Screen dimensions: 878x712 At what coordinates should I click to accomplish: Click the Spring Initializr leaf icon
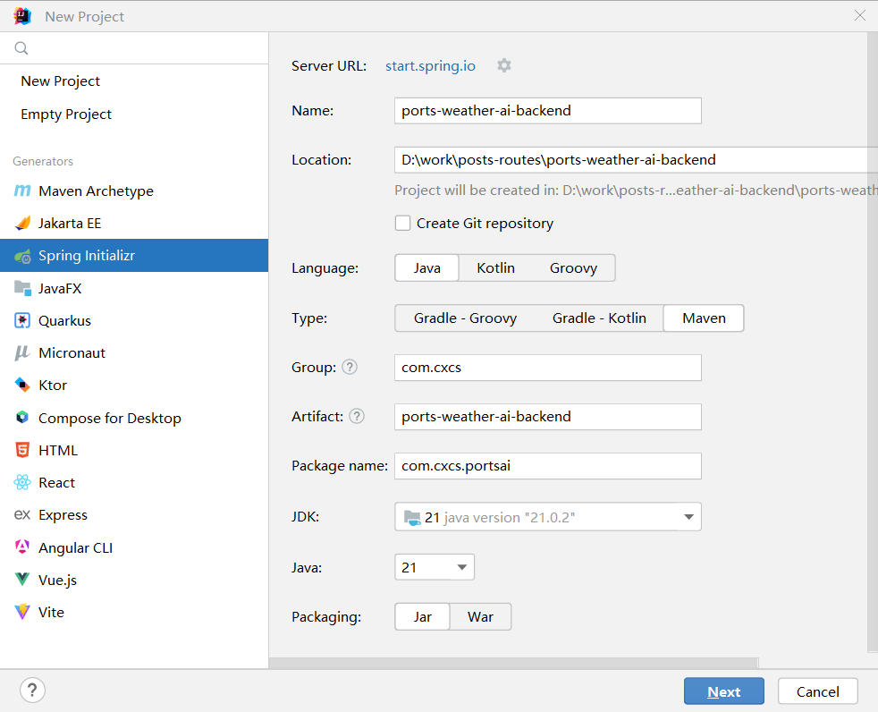(22, 256)
